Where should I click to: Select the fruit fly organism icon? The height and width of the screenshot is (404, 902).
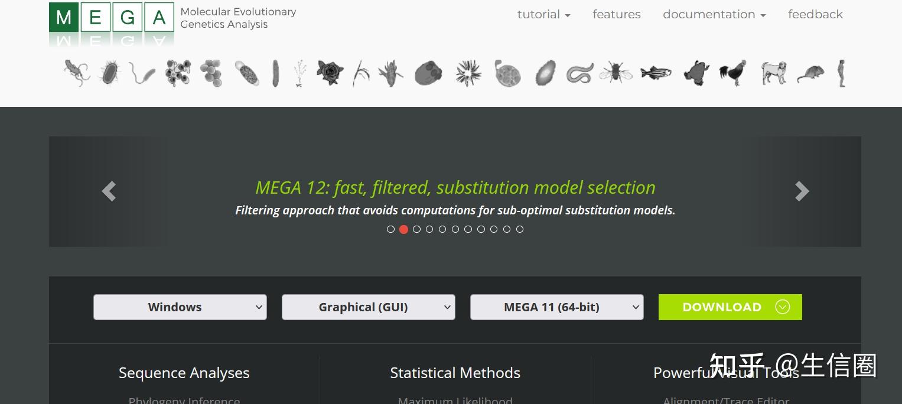(x=616, y=73)
